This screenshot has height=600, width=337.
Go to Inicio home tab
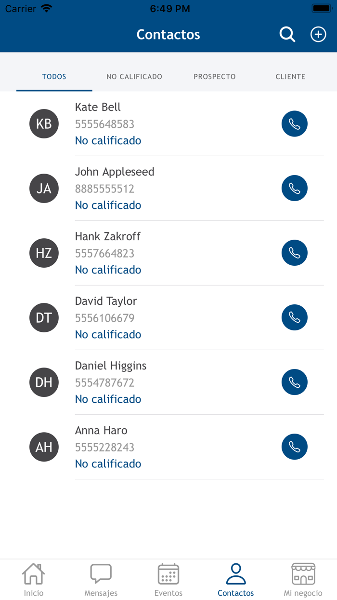pyautogui.click(x=34, y=580)
